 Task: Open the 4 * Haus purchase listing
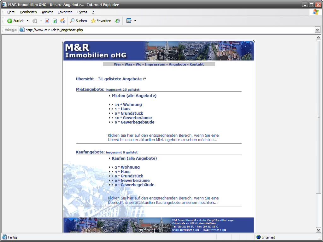pos(122,172)
